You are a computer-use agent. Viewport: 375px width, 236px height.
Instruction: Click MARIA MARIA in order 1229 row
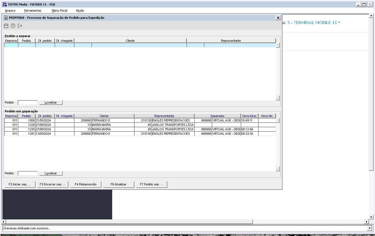tap(113, 125)
